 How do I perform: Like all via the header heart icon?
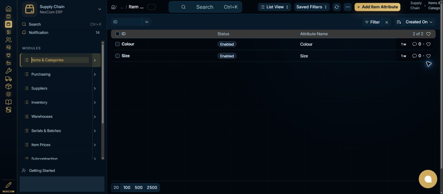point(428,34)
